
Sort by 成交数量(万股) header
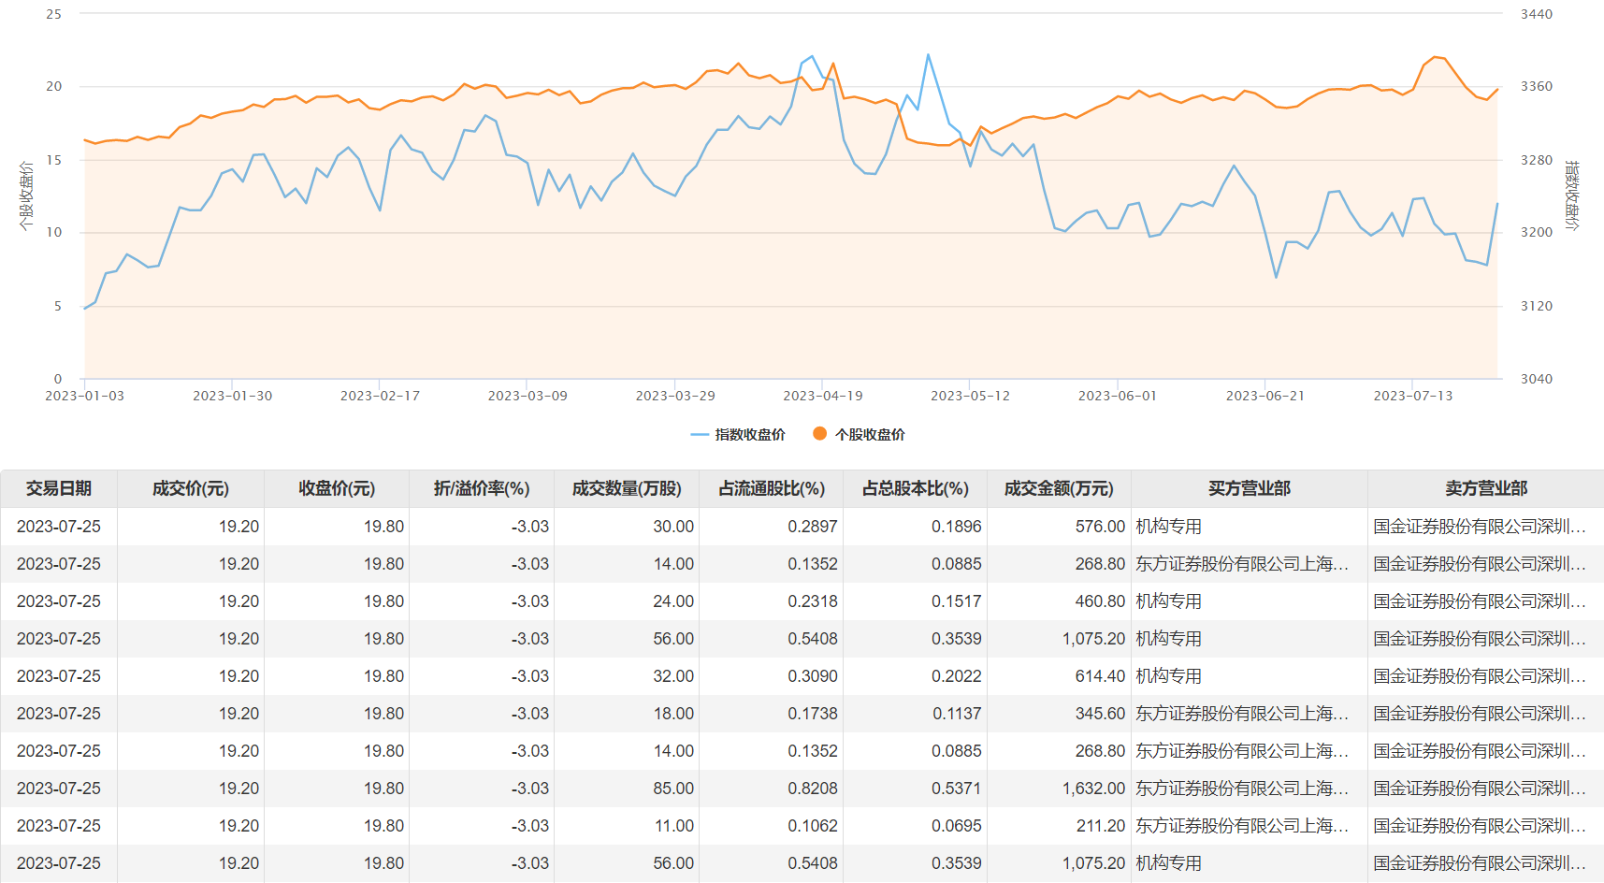coord(627,488)
